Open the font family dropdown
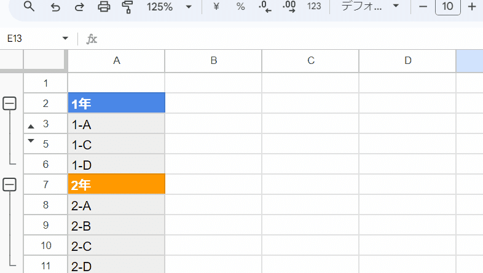The width and height of the screenshot is (483, 273). [x=370, y=6]
